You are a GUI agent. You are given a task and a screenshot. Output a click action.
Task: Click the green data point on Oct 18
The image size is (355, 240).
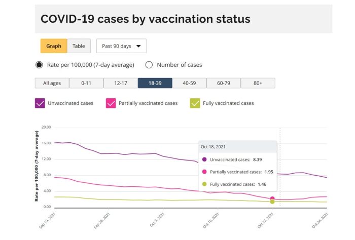tap(272, 202)
